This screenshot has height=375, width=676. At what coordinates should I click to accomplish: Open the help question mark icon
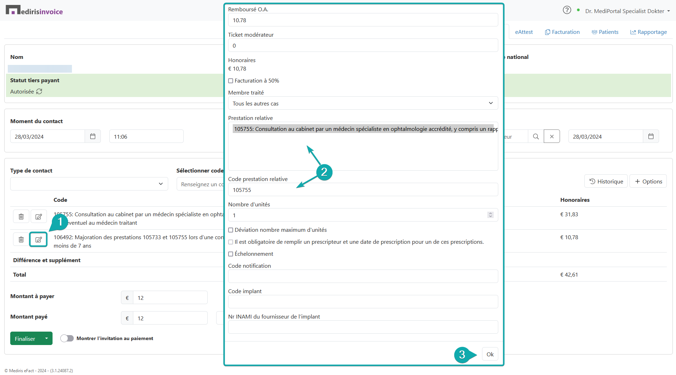click(x=567, y=10)
